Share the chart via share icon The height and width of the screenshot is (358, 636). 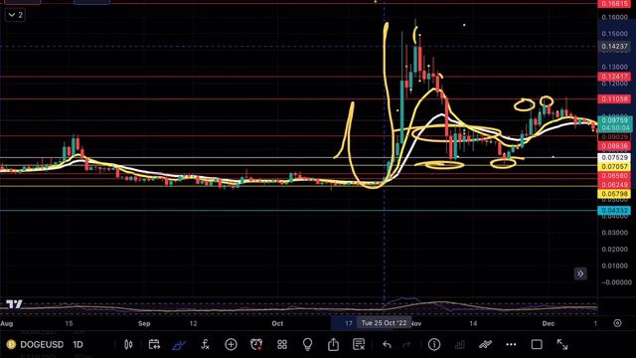click(x=333, y=344)
